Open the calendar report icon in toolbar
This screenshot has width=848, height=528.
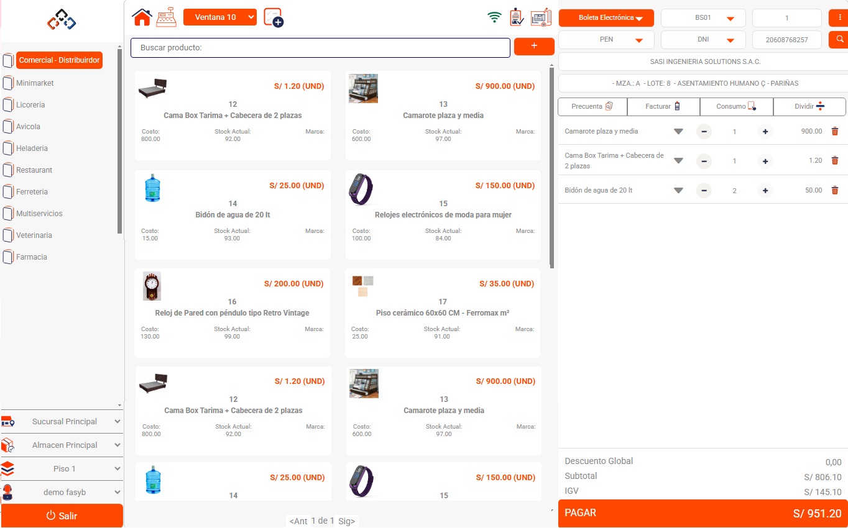click(541, 17)
